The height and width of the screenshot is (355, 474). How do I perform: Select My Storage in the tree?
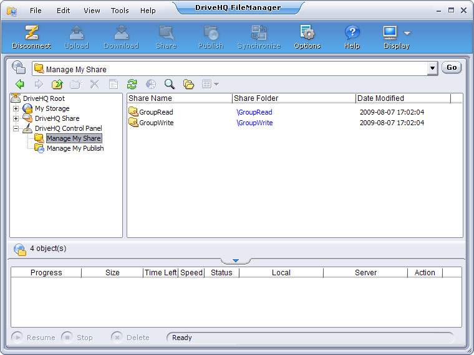click(x=52, y=108)
